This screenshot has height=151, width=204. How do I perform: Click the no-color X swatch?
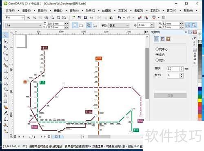tap(200, 42)
